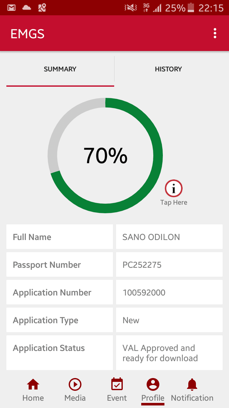Tap the 70% progress circle

pos(105,156)
